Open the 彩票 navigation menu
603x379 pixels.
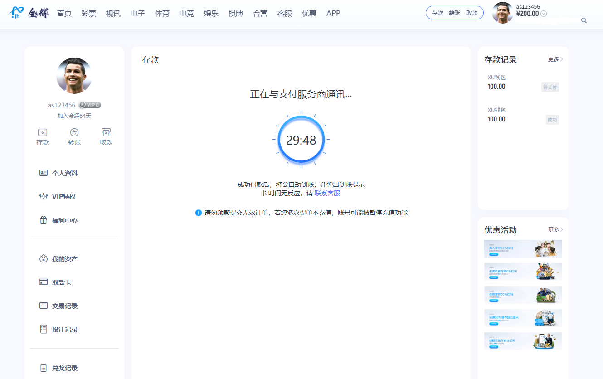pyautogui.click(x=89, y=13)
